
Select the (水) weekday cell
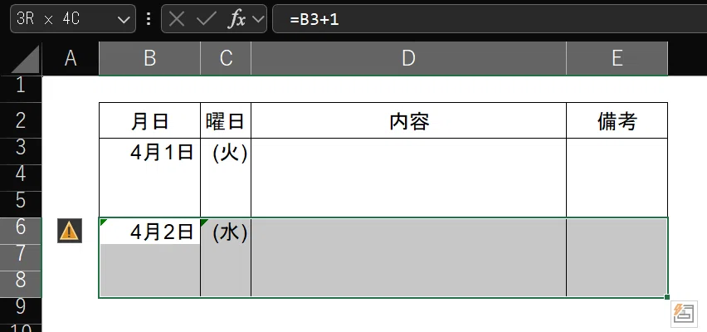(226, 232)
